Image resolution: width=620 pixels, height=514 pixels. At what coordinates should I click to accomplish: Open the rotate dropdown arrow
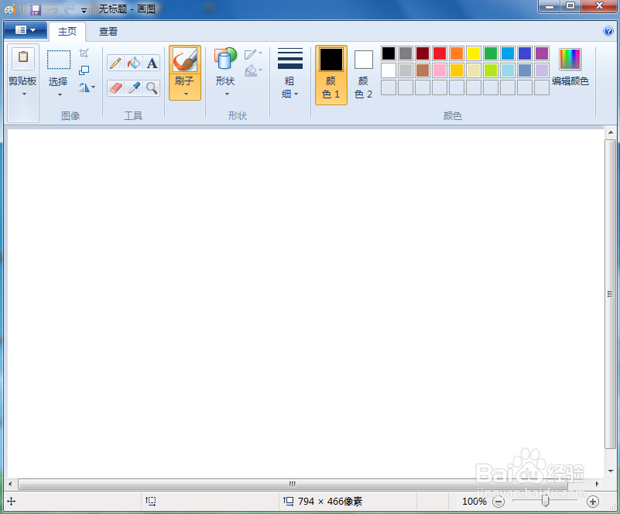point(94,87)
